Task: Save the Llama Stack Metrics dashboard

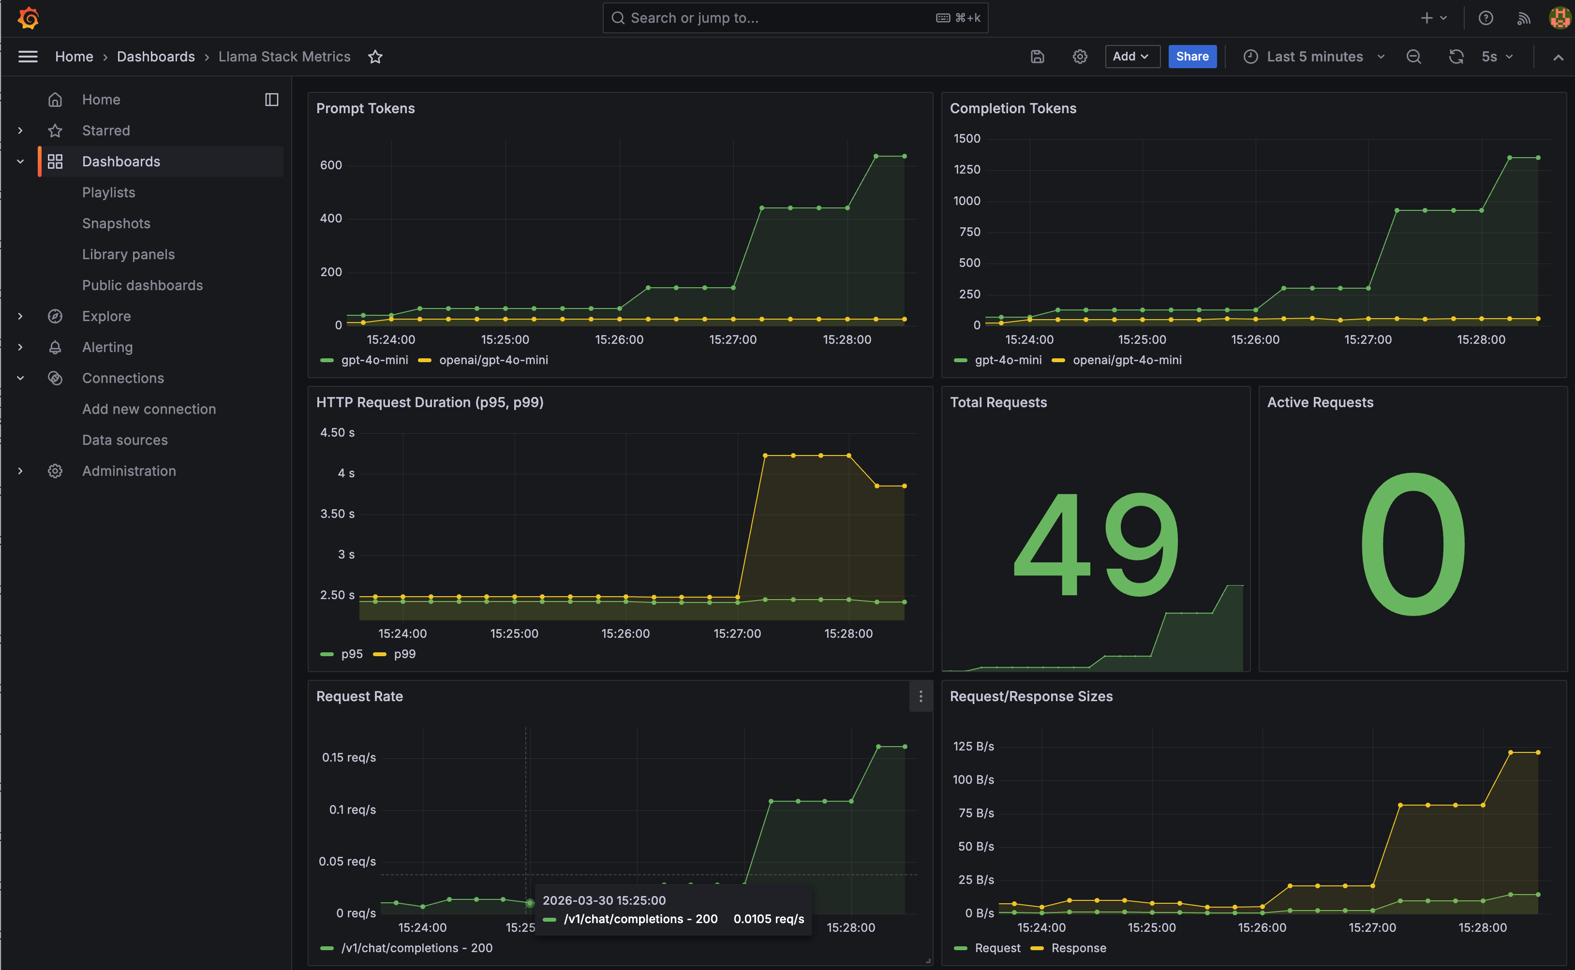Action: [1037, 57]
